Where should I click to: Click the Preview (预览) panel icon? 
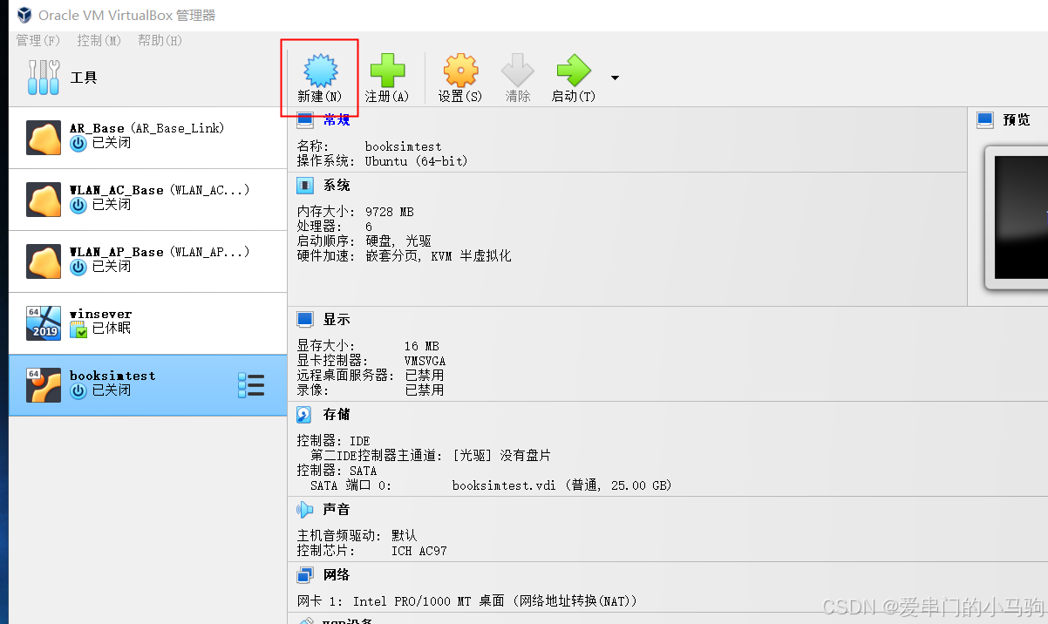point(985,119)
